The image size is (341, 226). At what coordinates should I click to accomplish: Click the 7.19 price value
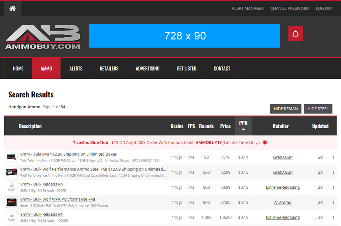pyautogui.click(x=225, y=157)
